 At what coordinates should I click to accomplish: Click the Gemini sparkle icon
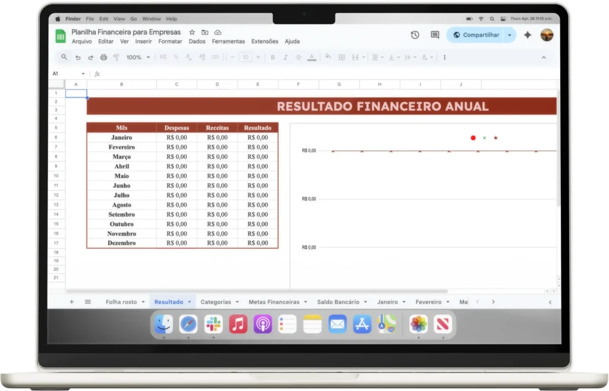(x=527, y=35)
